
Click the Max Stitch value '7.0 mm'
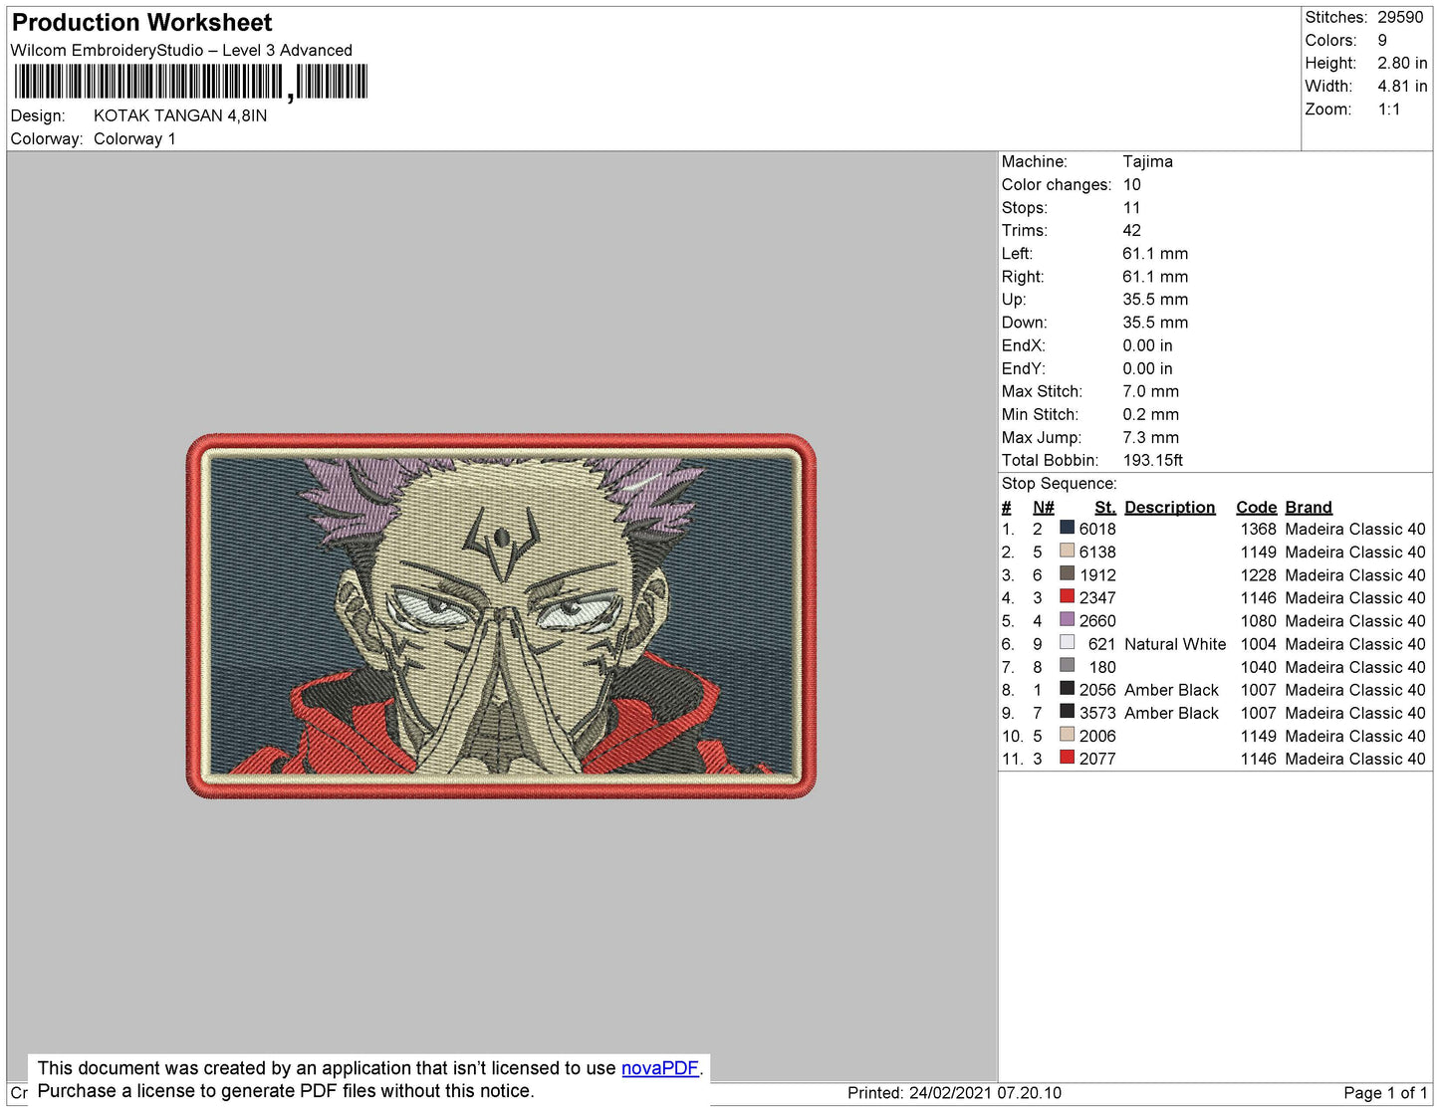tap(1150, 392)
